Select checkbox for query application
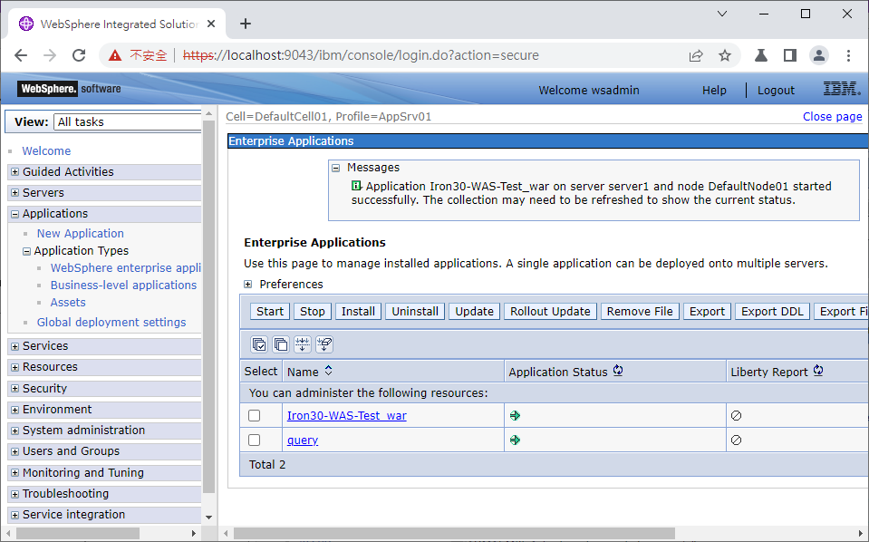This screenshot has height=542, width=869. [x=255, y=440]
